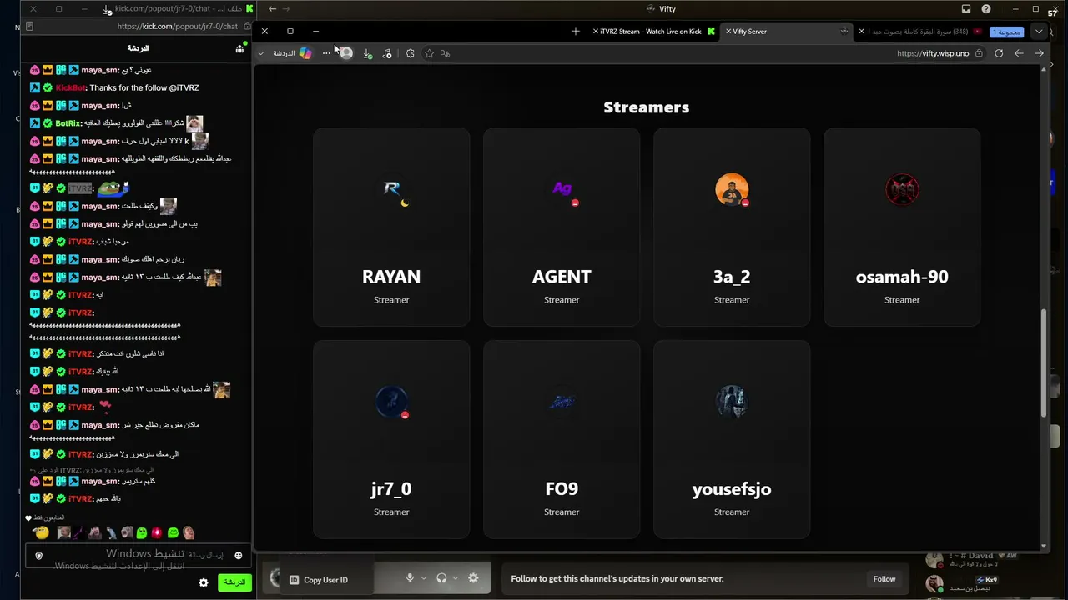Open the AGENT streamer avatar
1068x600 pixels.
coord(562,190)
